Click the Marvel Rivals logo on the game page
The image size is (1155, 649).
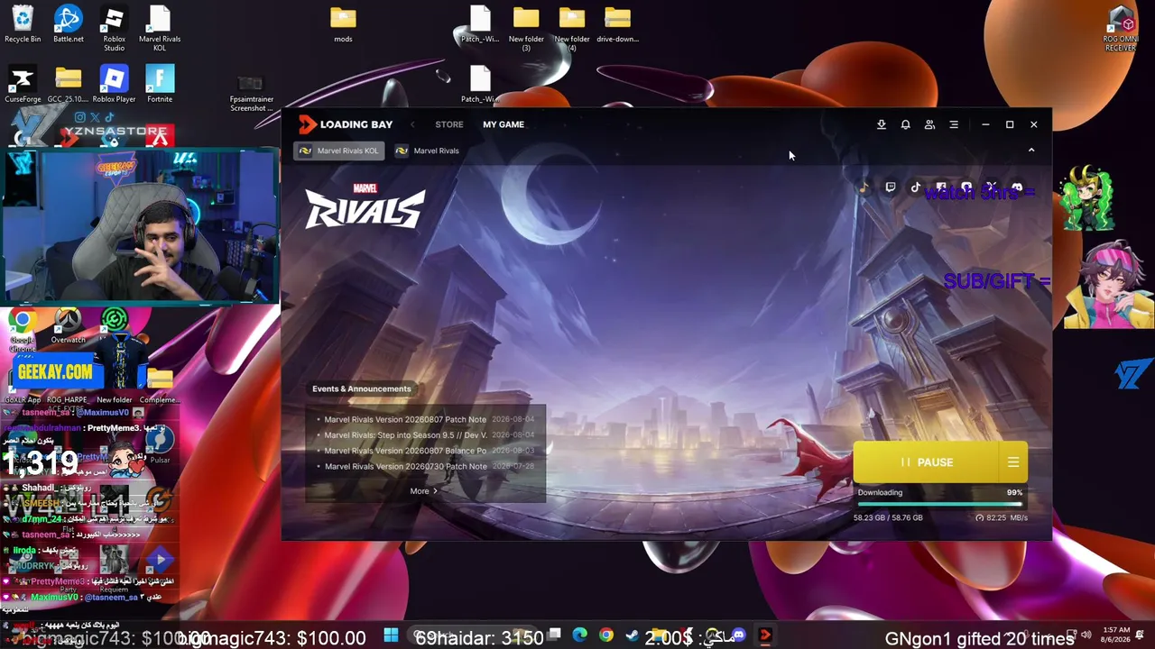(365, 206)
